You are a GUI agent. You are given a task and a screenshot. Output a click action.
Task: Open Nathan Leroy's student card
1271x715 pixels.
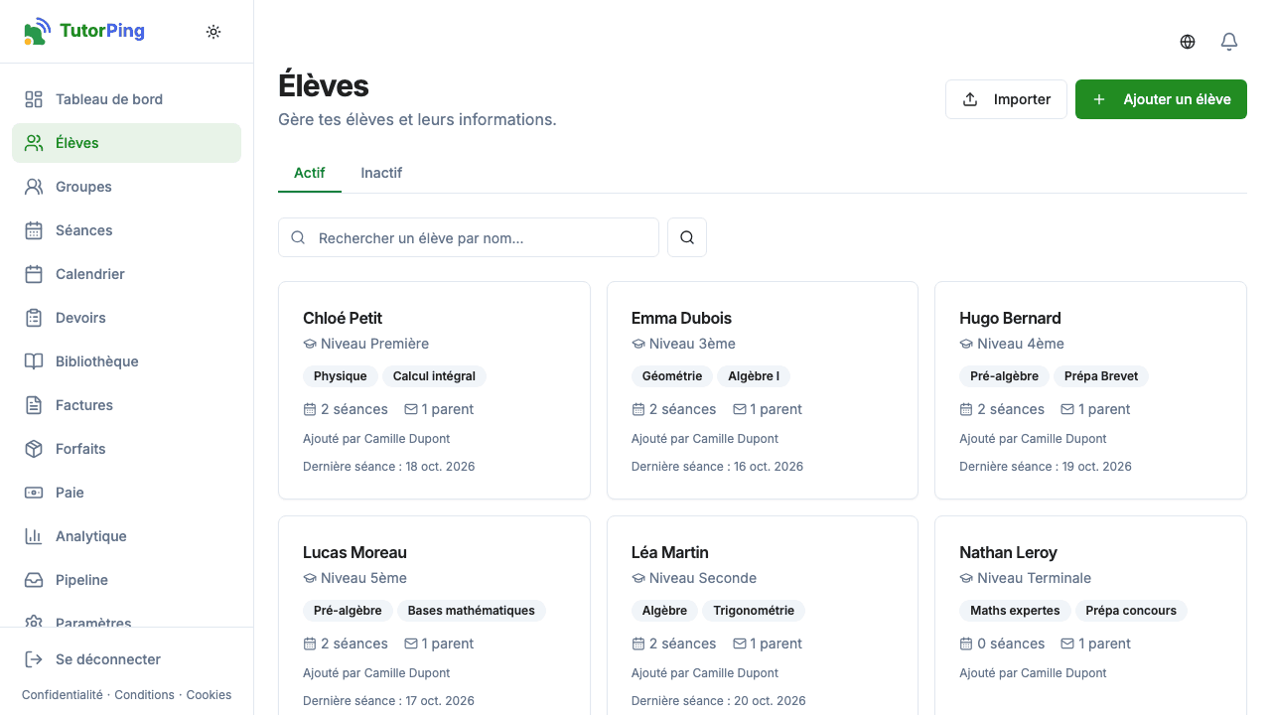(1090, 616)
